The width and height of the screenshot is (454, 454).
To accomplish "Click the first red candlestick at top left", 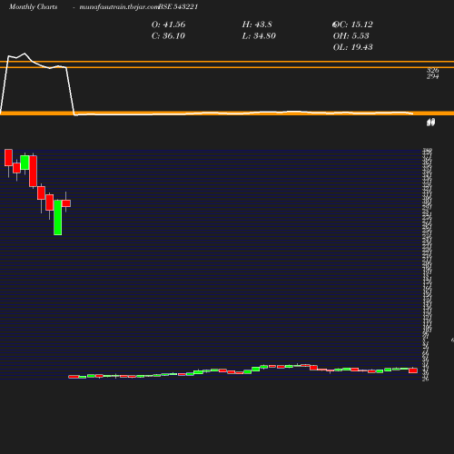I will (x=8, y=157).
